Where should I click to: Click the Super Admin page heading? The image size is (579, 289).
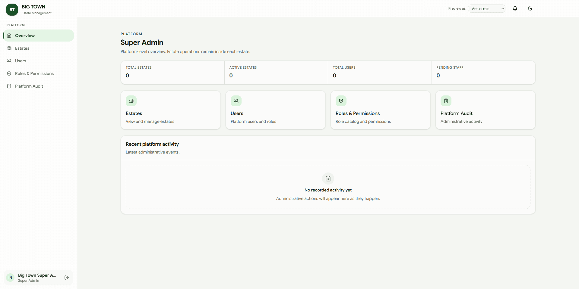[142, 42]
